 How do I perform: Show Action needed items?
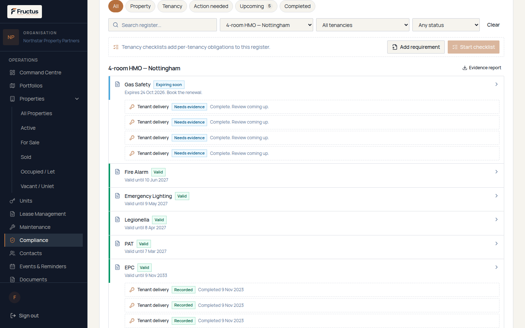(x=211, y=6)
